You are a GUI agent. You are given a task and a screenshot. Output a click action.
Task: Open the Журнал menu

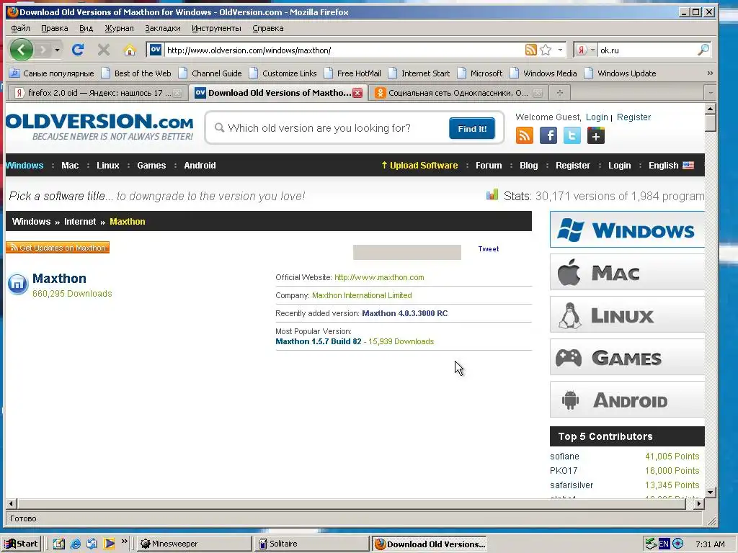pos(119,28)
